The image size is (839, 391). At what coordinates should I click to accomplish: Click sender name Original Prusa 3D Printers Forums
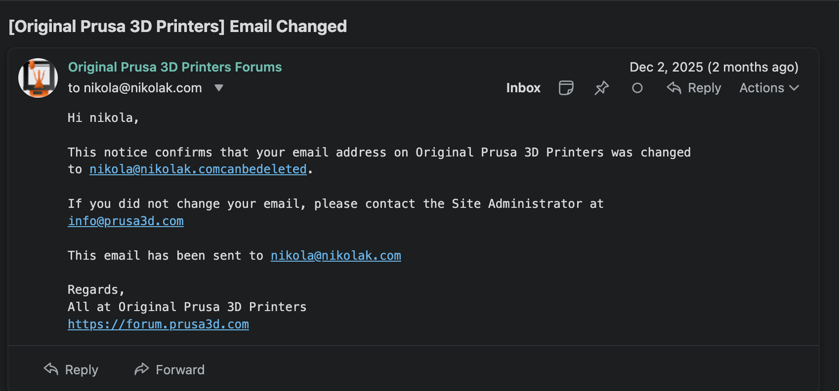tap(175, 67)
